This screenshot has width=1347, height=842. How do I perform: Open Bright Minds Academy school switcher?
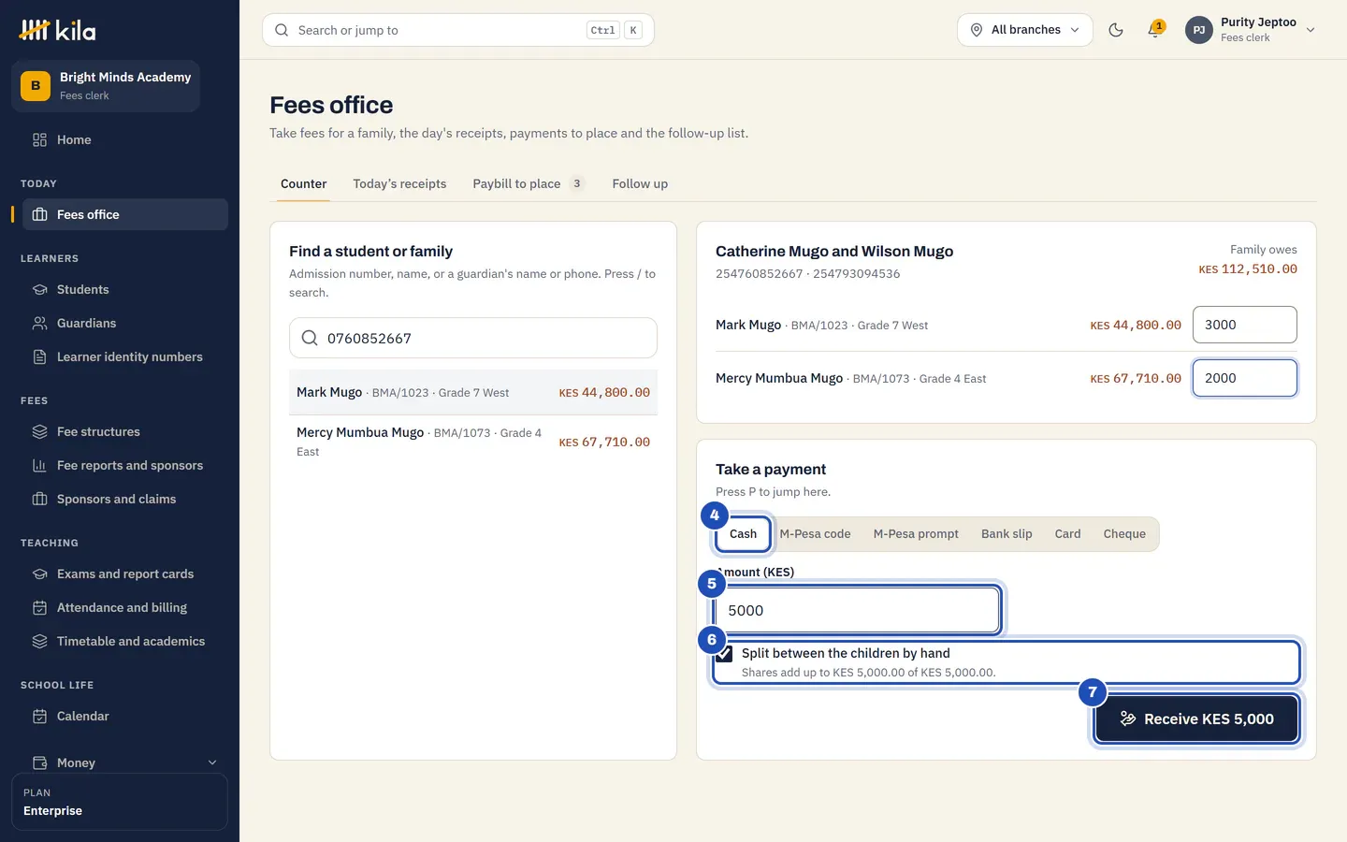pyautogui.click(x=106, y=85)
